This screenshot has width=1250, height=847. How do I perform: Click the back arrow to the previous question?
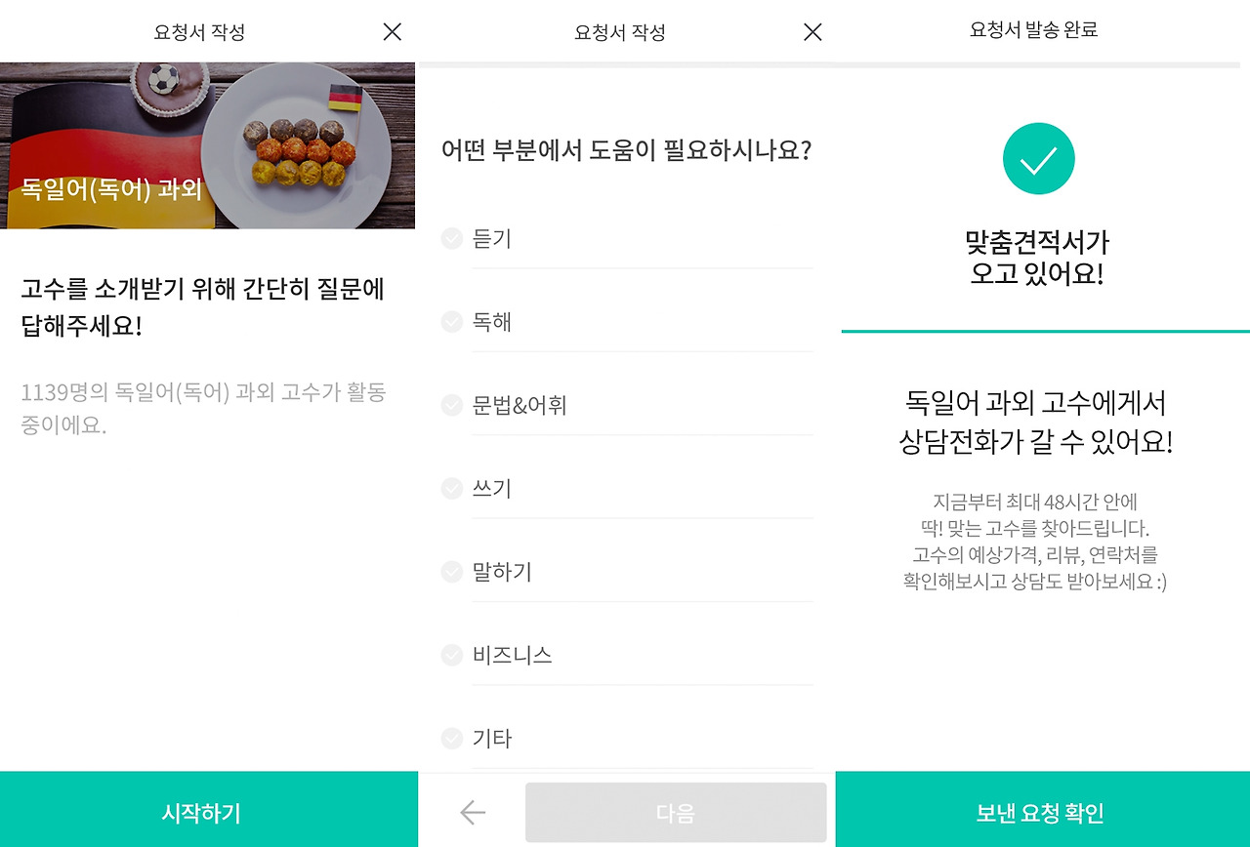point(472,811)
